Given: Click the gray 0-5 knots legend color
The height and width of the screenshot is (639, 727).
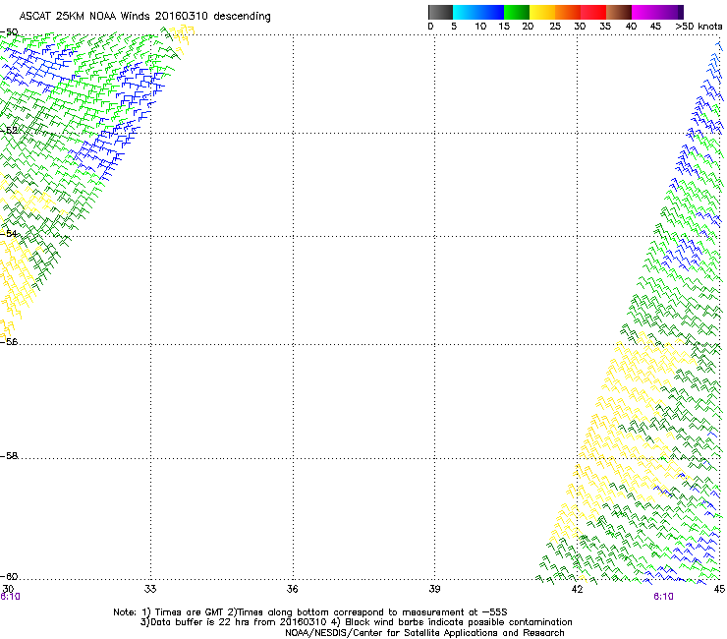Looking at the screenshot, I should coord(440,12).
